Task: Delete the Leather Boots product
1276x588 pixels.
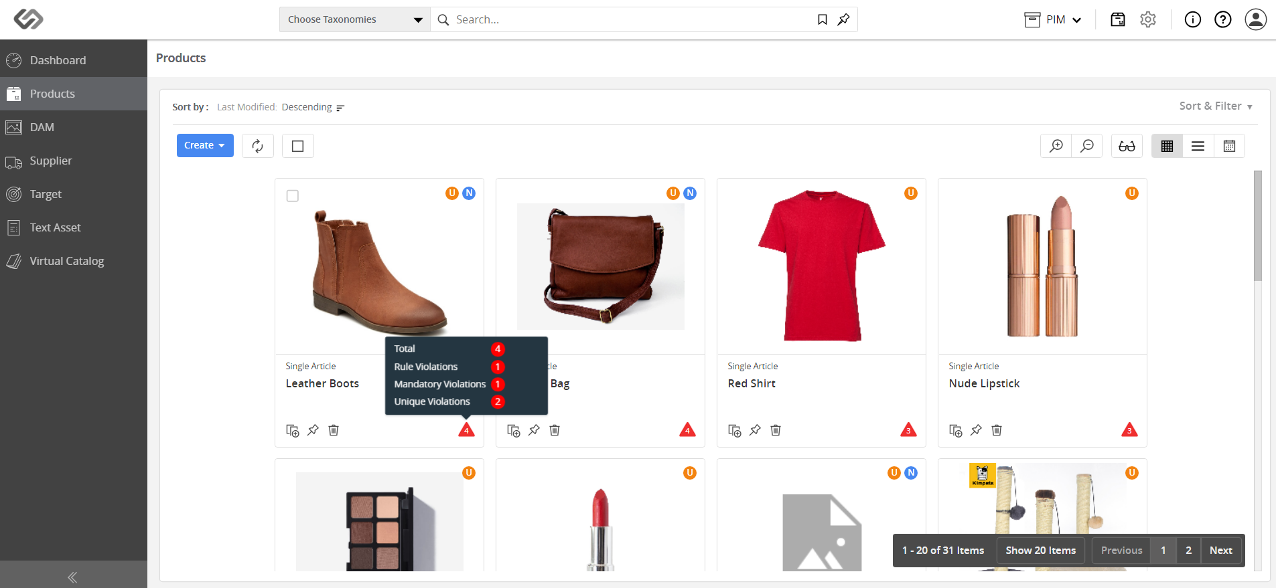Action: point(334,430)
